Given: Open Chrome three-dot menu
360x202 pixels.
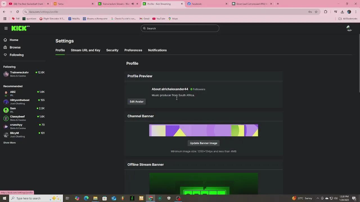Looking at the screenshot, I should (356, 12).
